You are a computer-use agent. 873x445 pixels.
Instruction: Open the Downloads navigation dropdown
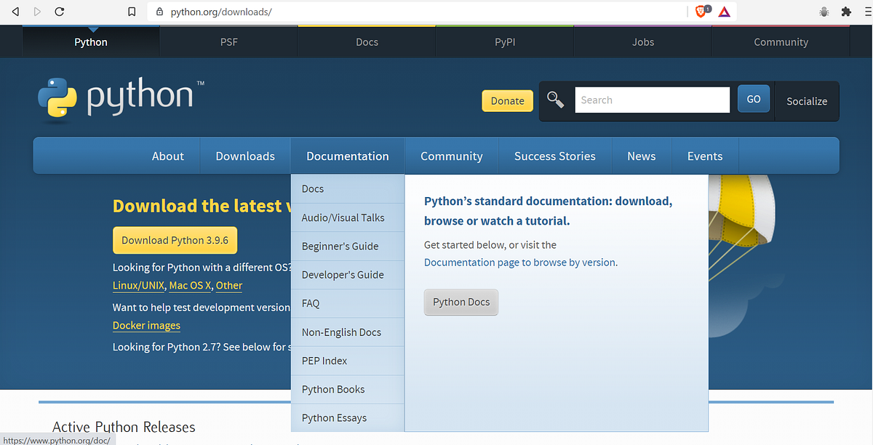[x=244, y=156]
